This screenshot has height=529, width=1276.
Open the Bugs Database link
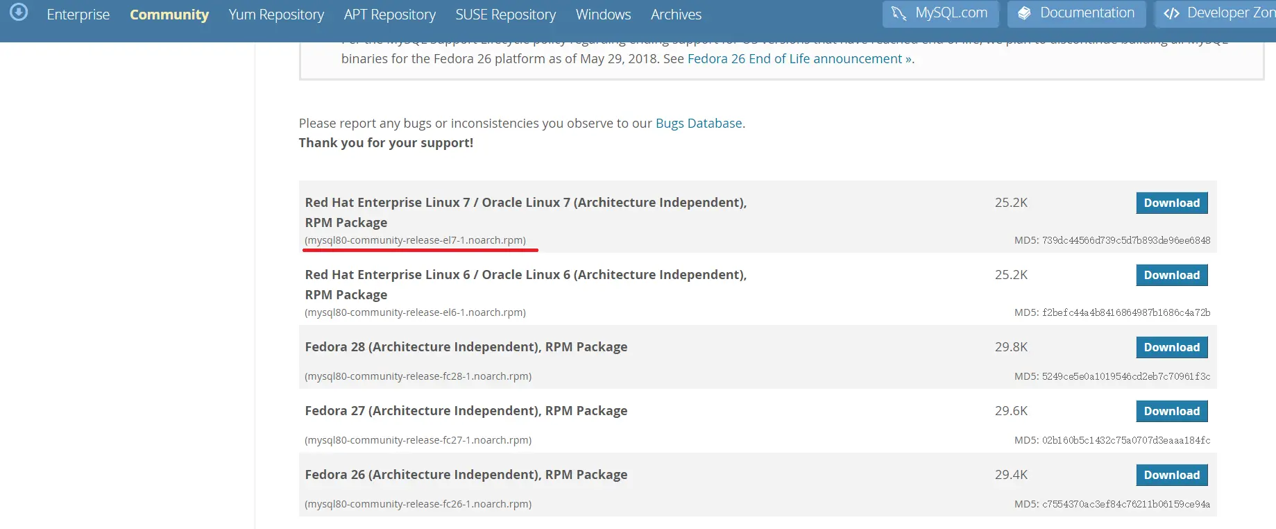coord(699,124)
